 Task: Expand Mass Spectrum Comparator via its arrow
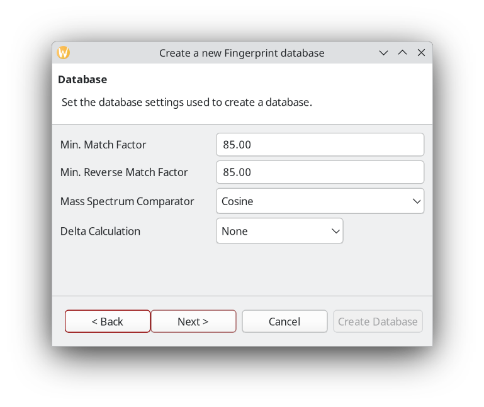pyautogui.click(x=417, y=201)
